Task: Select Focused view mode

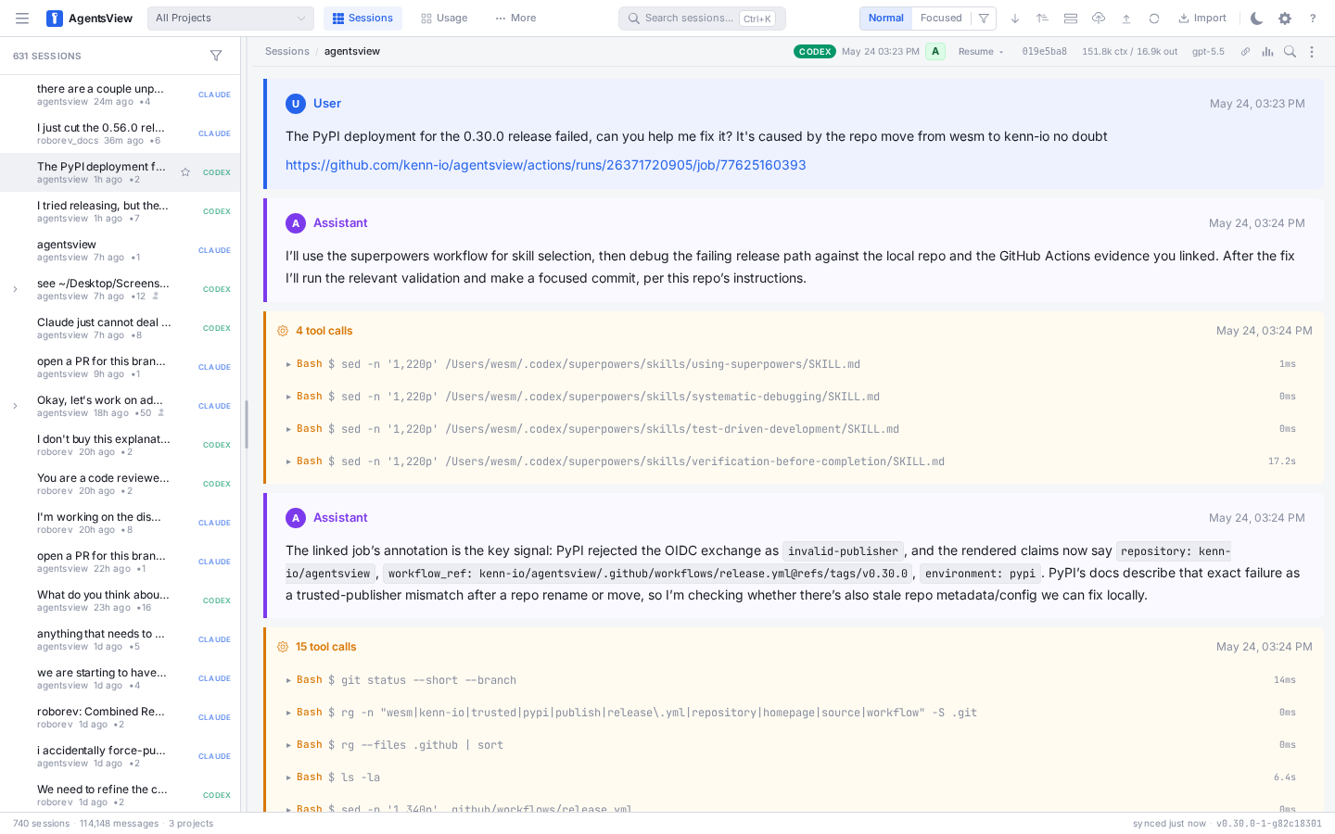Action: coord(941,19)
